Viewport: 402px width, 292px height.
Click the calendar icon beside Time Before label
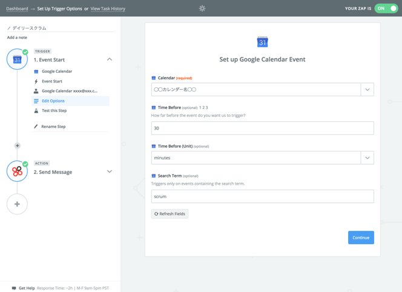tap(154, 107)
